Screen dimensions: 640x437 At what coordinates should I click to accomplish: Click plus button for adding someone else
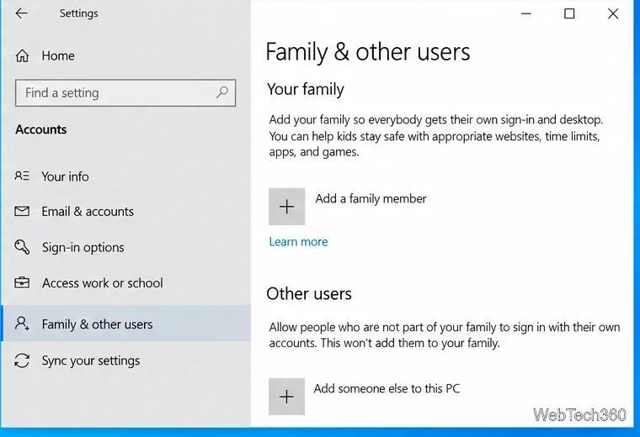pos(286,397)
